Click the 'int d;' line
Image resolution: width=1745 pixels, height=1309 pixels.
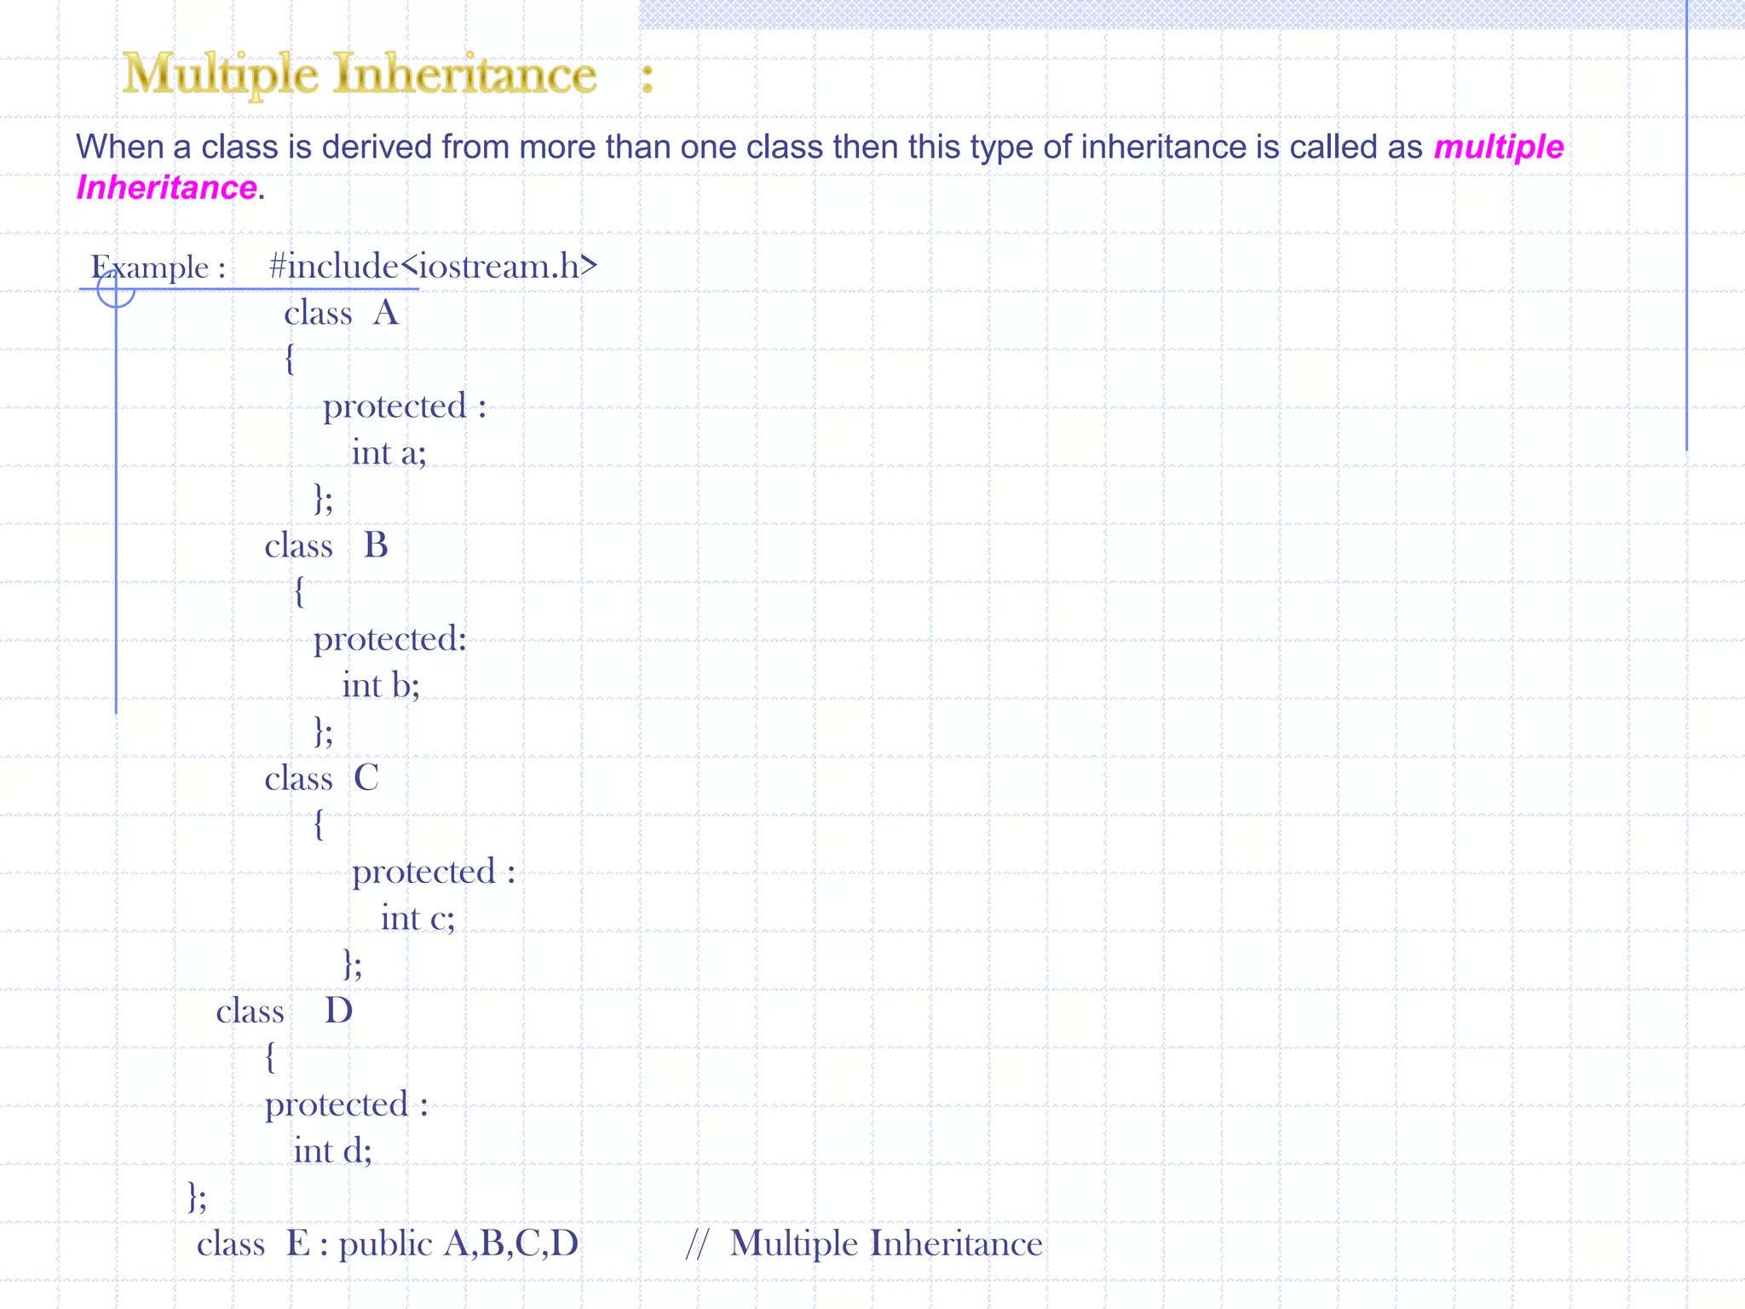(x=332, y=1150)
